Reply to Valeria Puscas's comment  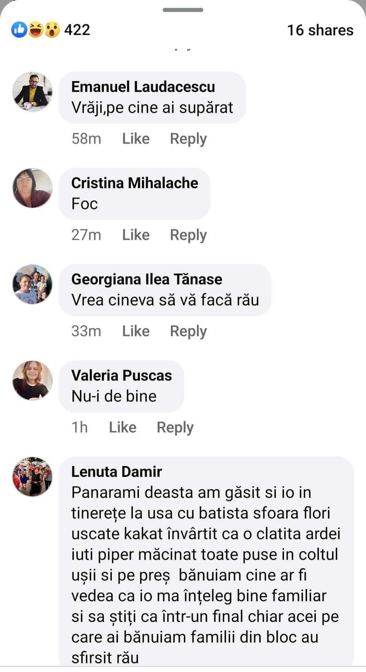(x=175, y=428)
